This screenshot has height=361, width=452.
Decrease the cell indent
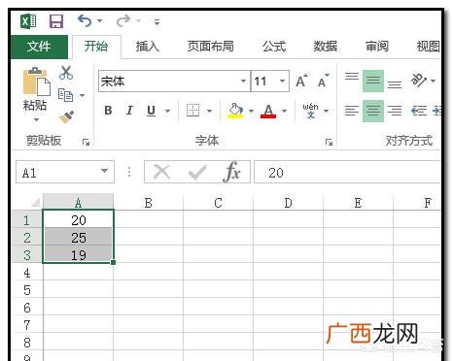(x=419, y=111)
